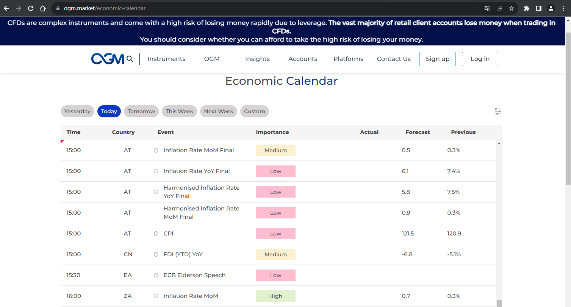Bookmark page with star icon
571x307 pixels.
tap(512, 8)
